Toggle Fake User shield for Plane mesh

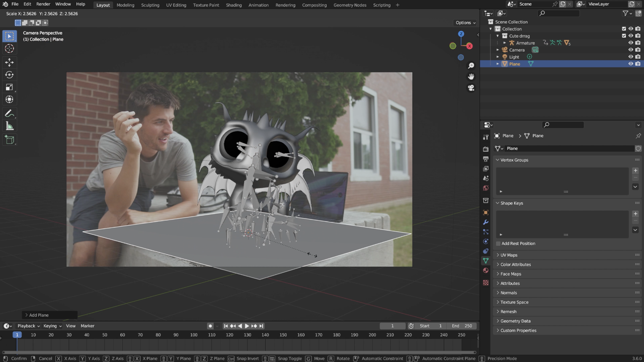[x=638, y=148]
